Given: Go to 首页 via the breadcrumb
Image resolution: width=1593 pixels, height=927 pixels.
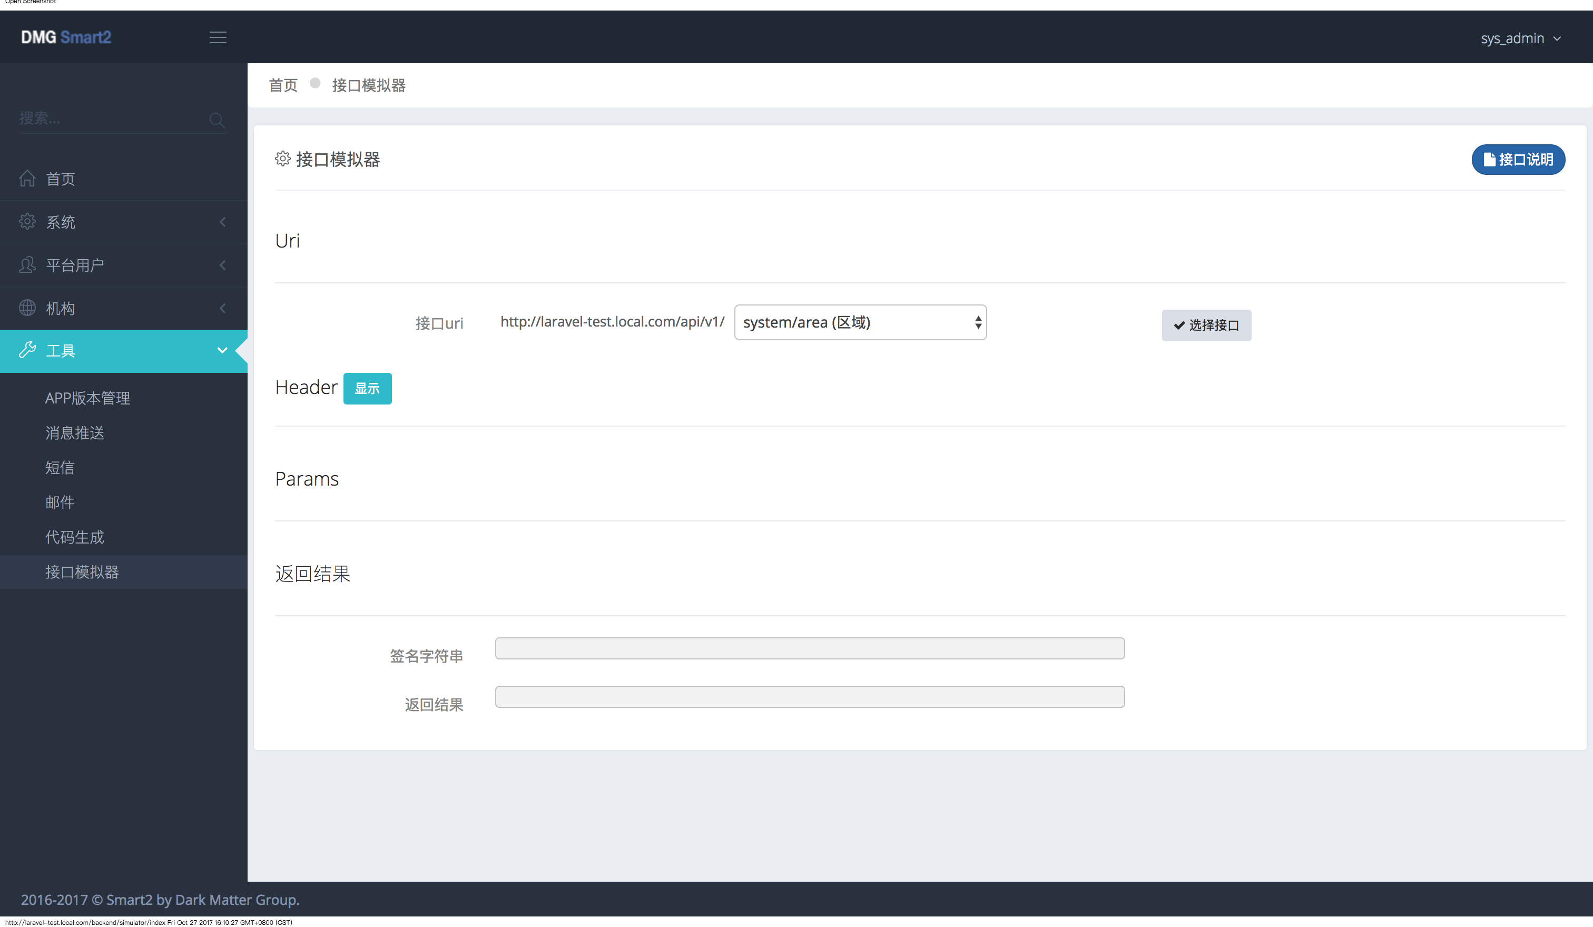Looking at the screenshot, I should tap(283, 85).
